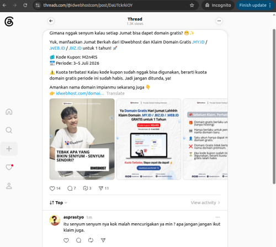The width and height of the screenshot is (276, 247).
Task: Open the Home feed sidebar icon
Action: (x=9, y=112)
